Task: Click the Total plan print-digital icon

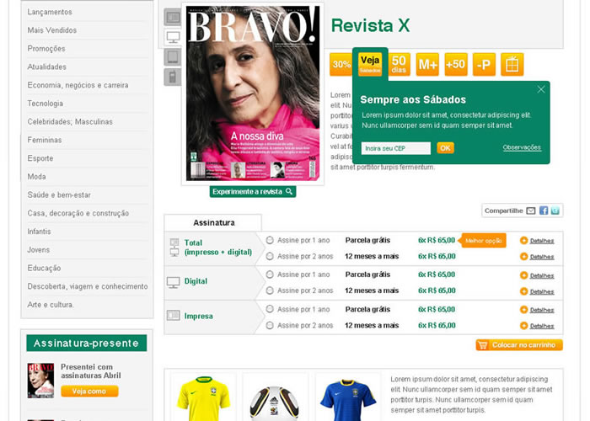Action: (x=174, y=248)
